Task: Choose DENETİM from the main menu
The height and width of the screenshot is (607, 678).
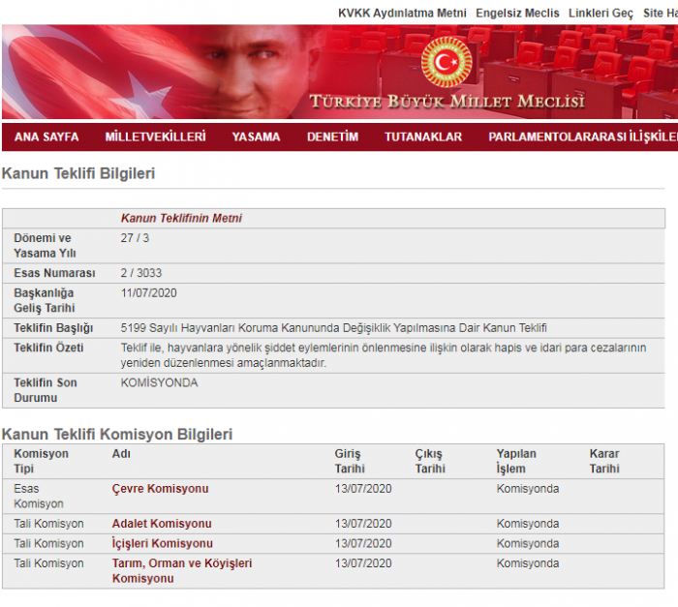Action: [x=332, y=137]
